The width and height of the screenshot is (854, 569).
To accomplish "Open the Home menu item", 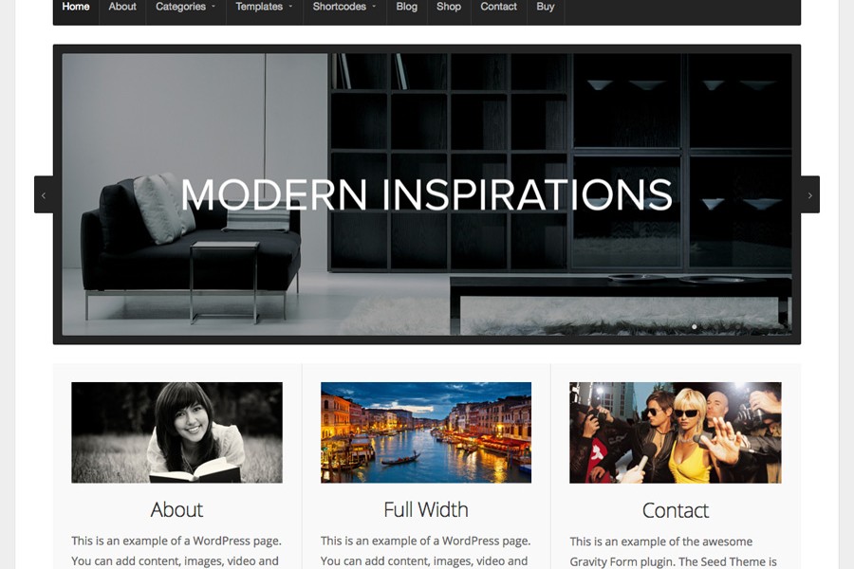I will [x=76, y=8].
